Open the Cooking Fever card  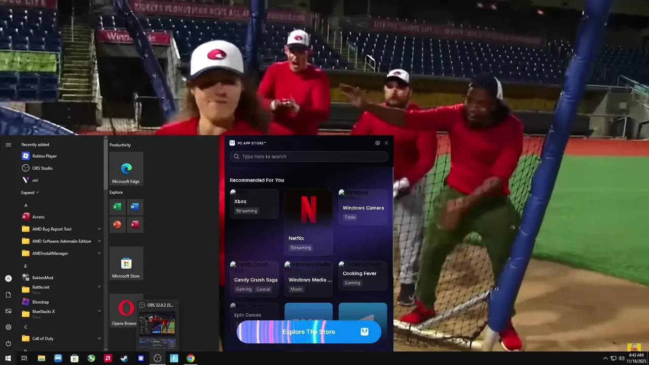pyautogui.click(x=363, y=276)
